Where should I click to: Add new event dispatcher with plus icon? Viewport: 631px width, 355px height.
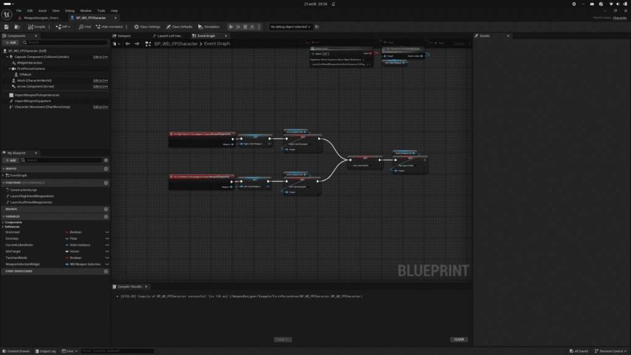click(x=106, y=271)
